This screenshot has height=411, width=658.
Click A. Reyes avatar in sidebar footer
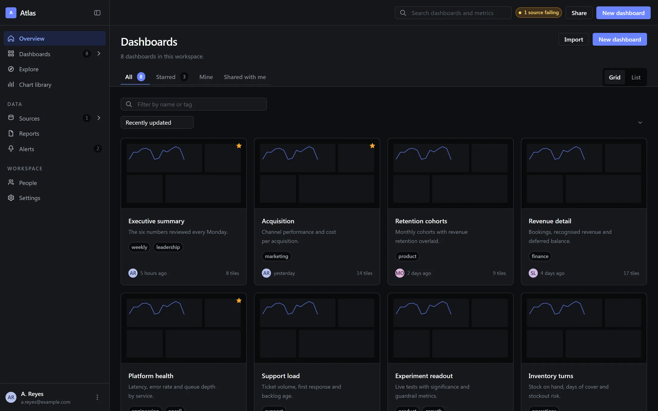(11, 397)
